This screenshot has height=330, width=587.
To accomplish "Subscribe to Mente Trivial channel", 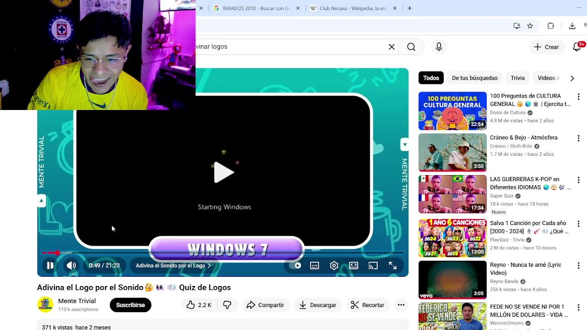I will click(130, 305).
